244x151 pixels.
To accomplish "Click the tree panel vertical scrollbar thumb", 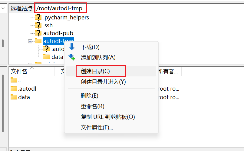I will pos(3,43).
